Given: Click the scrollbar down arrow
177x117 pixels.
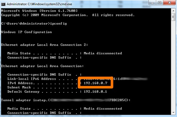Looking at the screenshot, I should point(173,112).
